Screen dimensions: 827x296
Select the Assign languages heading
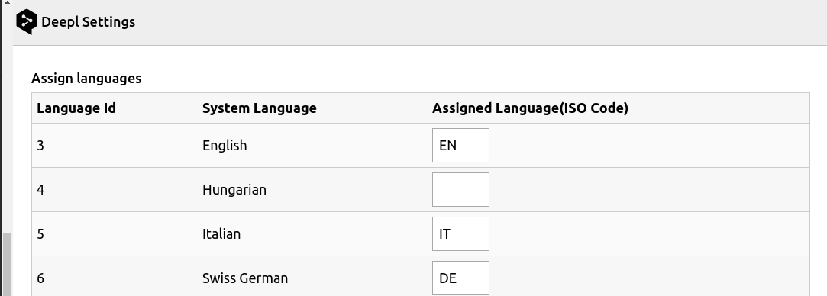coord(86,79)
